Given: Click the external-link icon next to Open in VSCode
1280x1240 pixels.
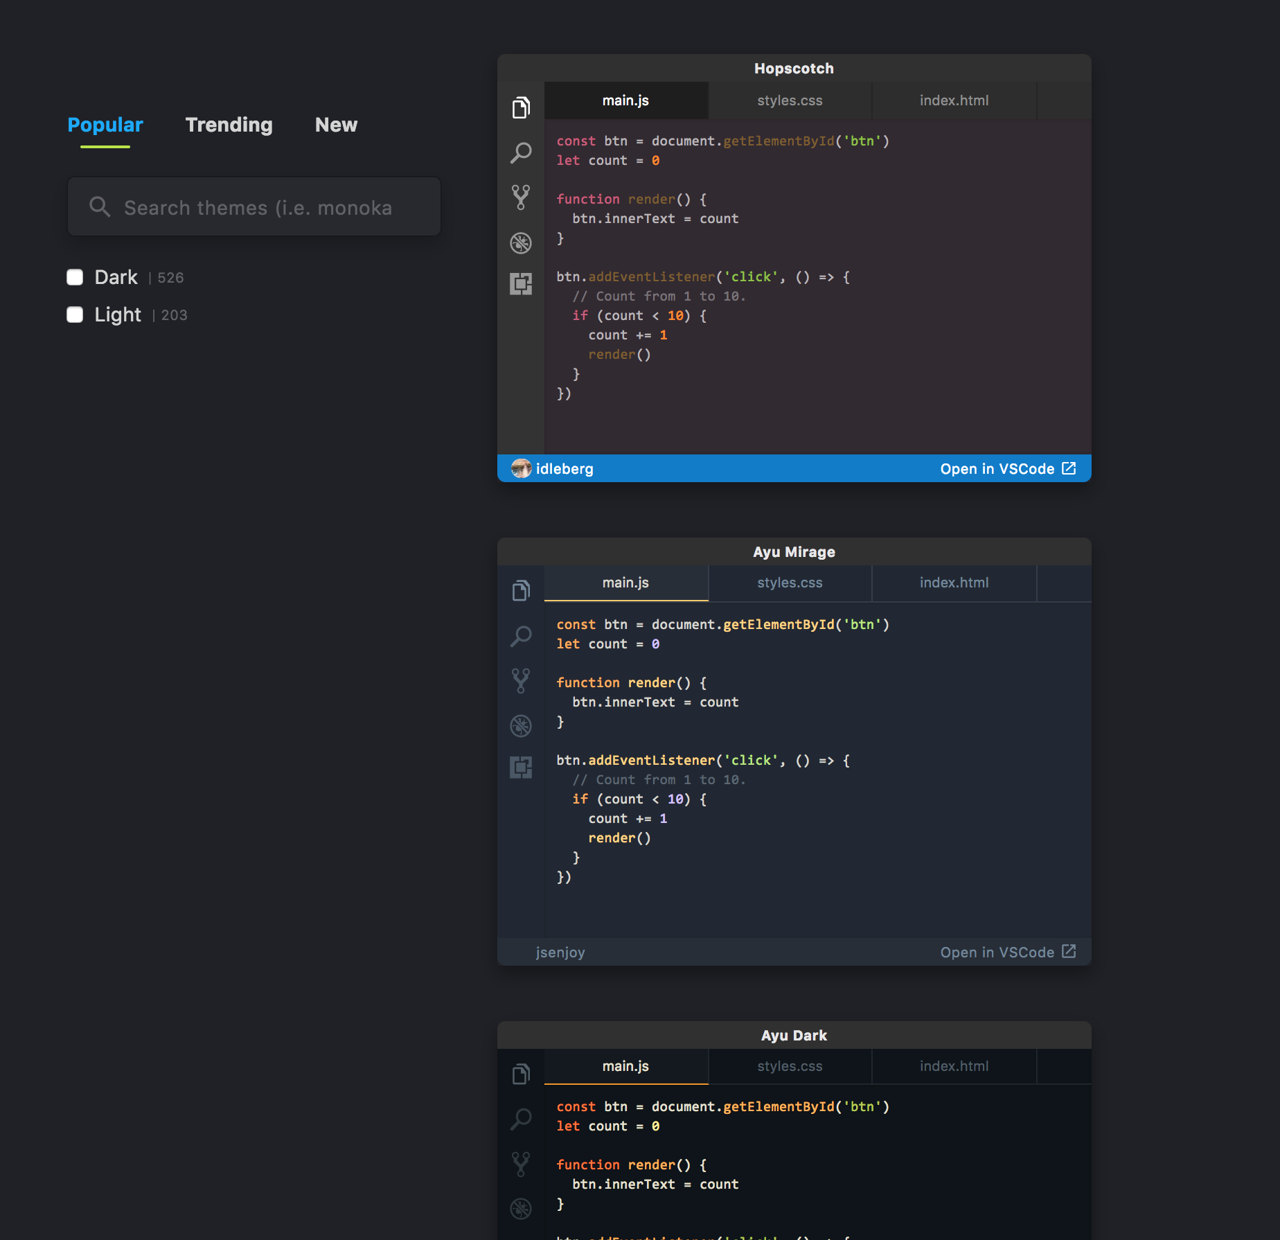Looking at the screenshot, I should 1069,468.
